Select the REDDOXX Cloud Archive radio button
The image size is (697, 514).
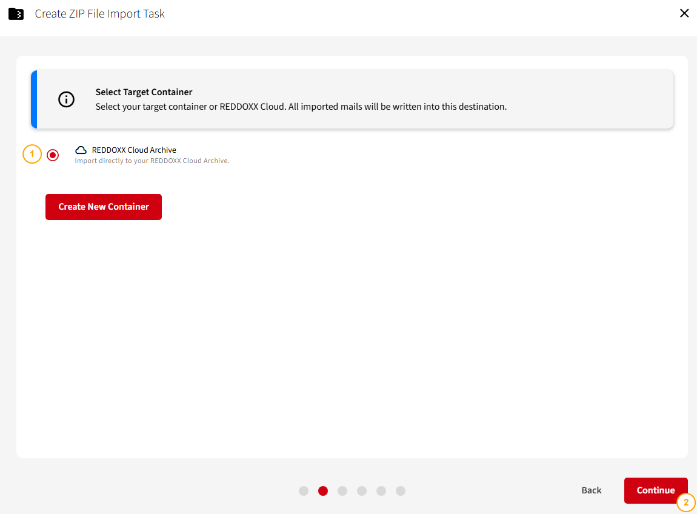pyautogui.click(x=53, y=155)
